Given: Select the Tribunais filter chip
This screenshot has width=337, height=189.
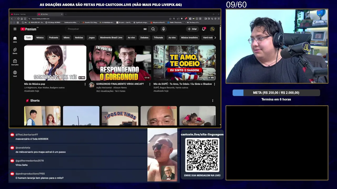Looking at the screenshot, I should point(158,38).
